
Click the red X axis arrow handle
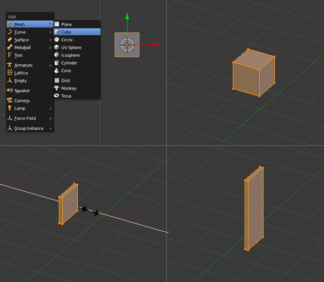pos(156,45)
